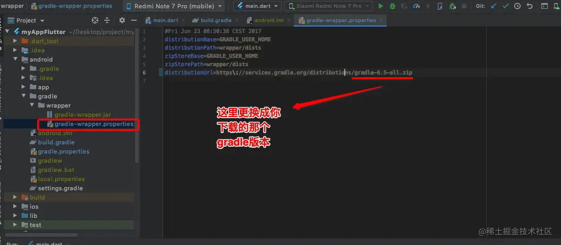Image resolution: width=561 pixels, height=245 pixels.
Task: Expand the ios folder arrow
Action: [15, 206]
